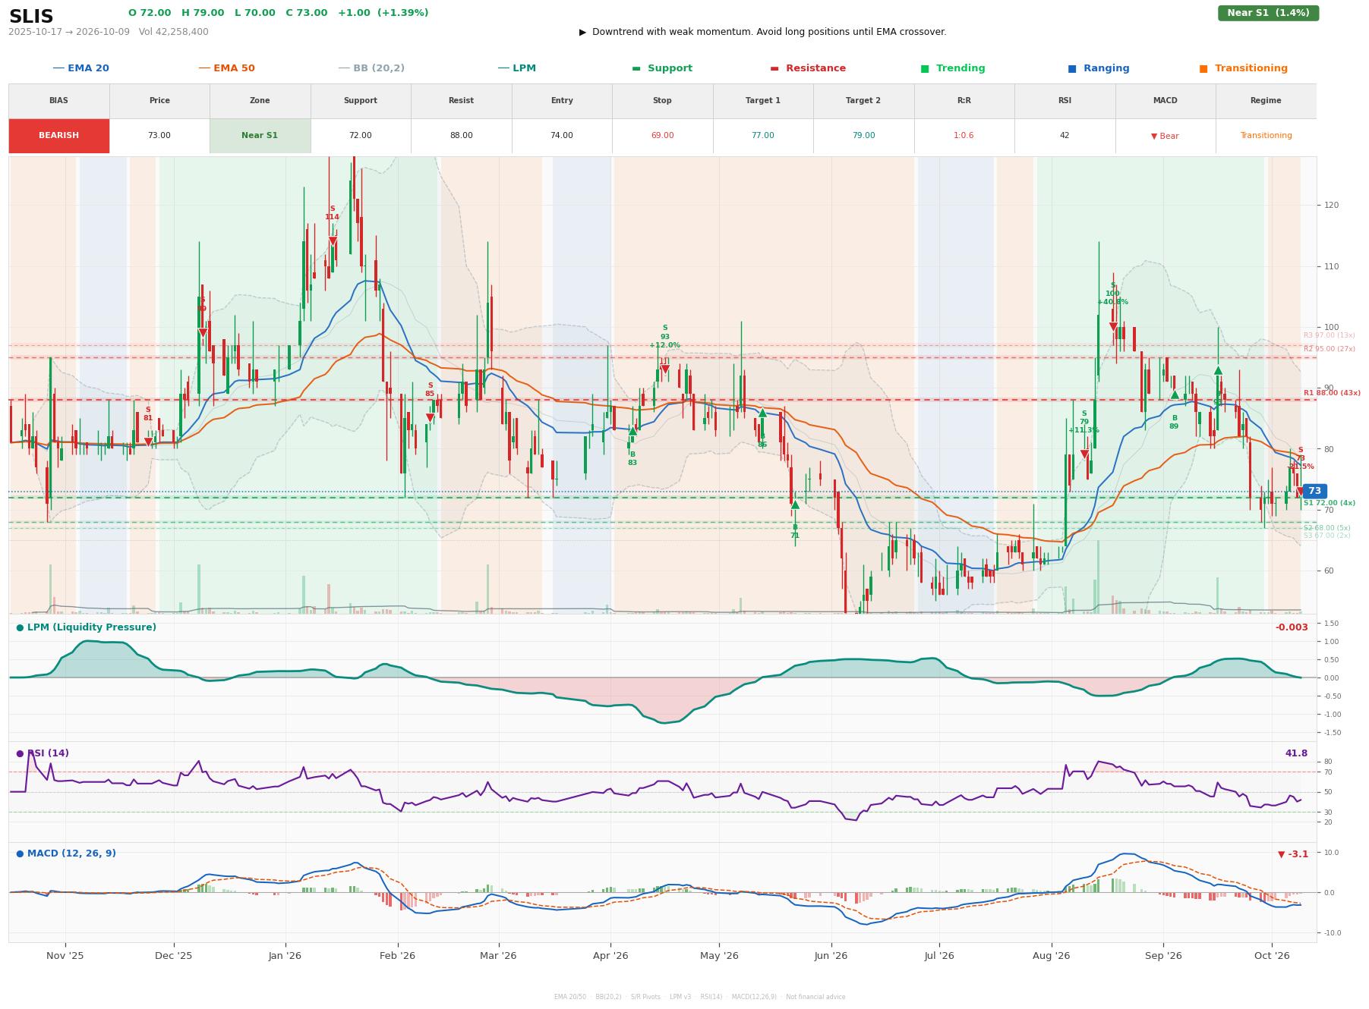
Task: Click the sell triangle under S 93 +12.0%
Action: pos(665,369)
